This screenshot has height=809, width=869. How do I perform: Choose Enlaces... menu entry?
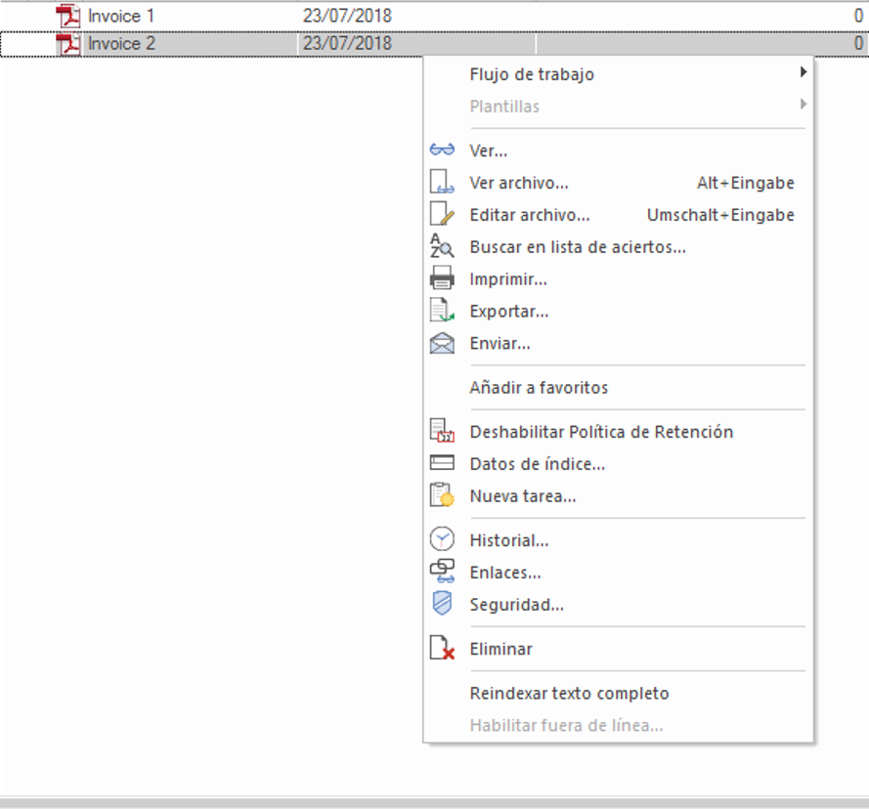[619, 573]
